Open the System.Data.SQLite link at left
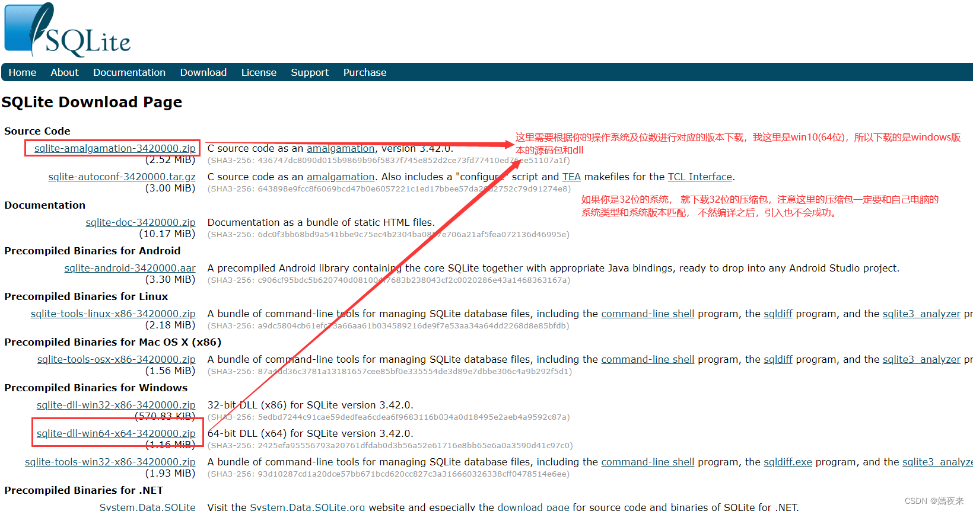The image size is (973, 511). coord(147,507)
